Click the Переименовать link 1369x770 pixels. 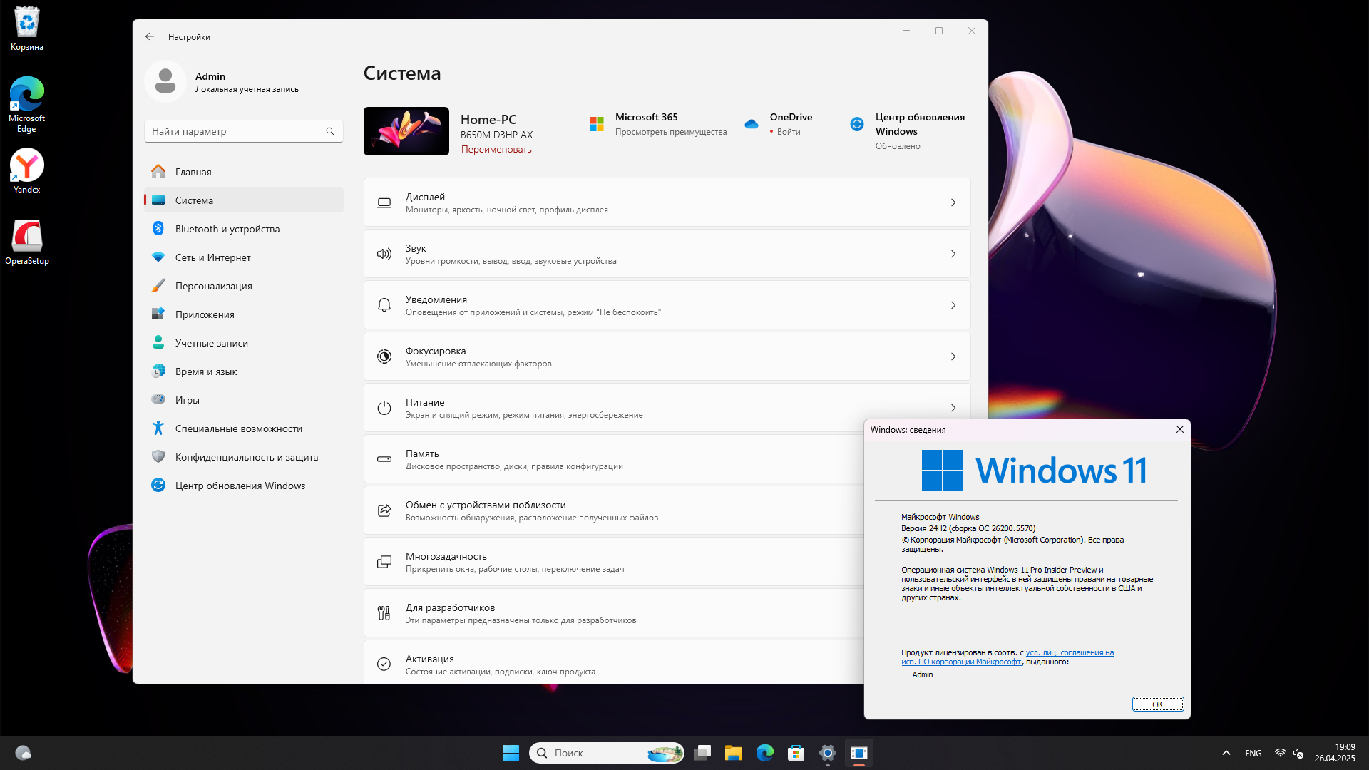(x=496, y=150)
